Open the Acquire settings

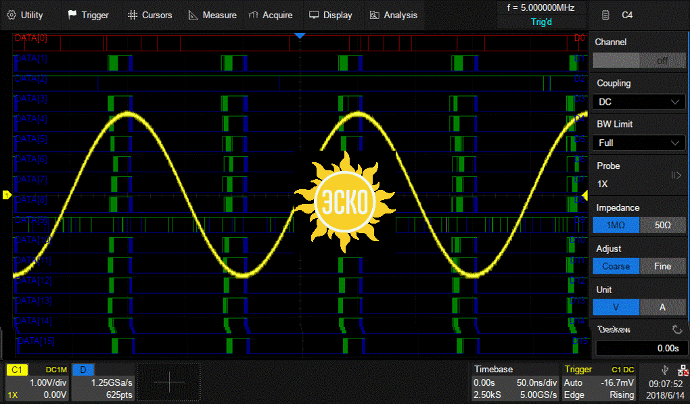click(271, 15)
